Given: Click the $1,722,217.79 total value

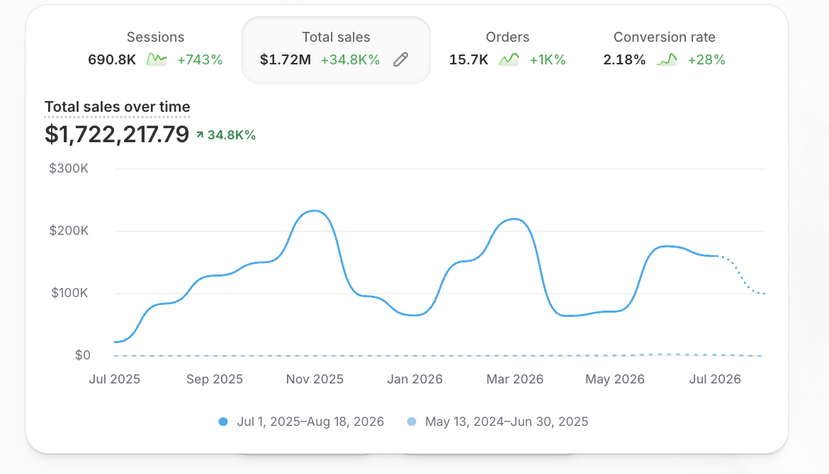Looking at the screenshot, I should [117, 134].
